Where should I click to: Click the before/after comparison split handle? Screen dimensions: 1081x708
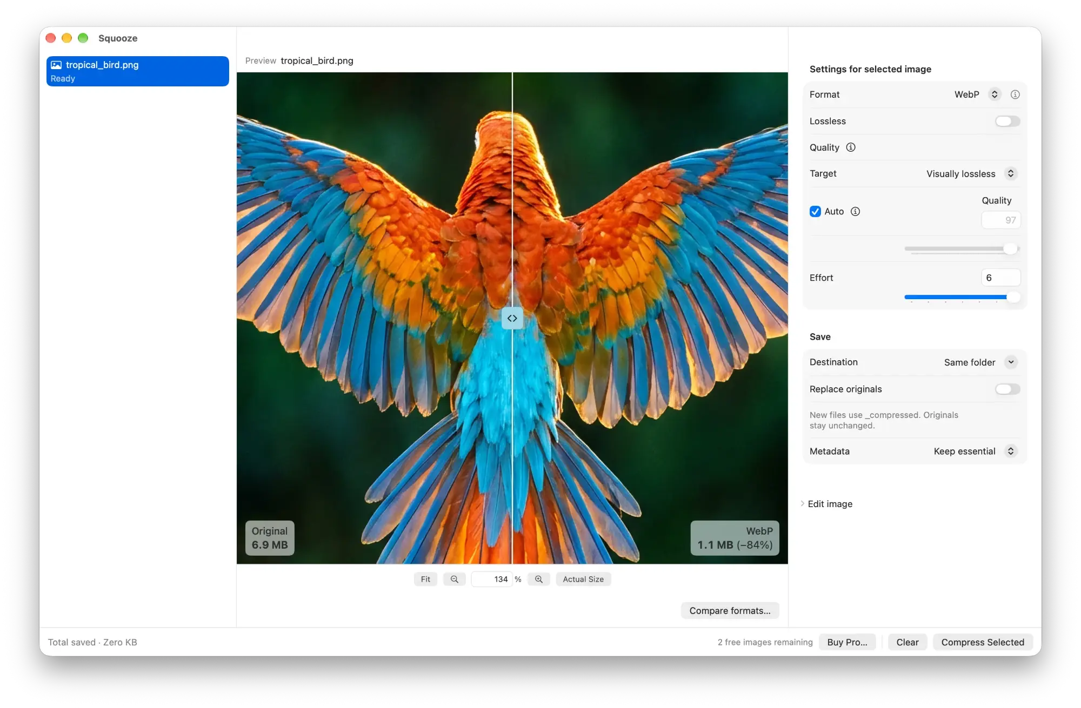(x=512, y=318)
